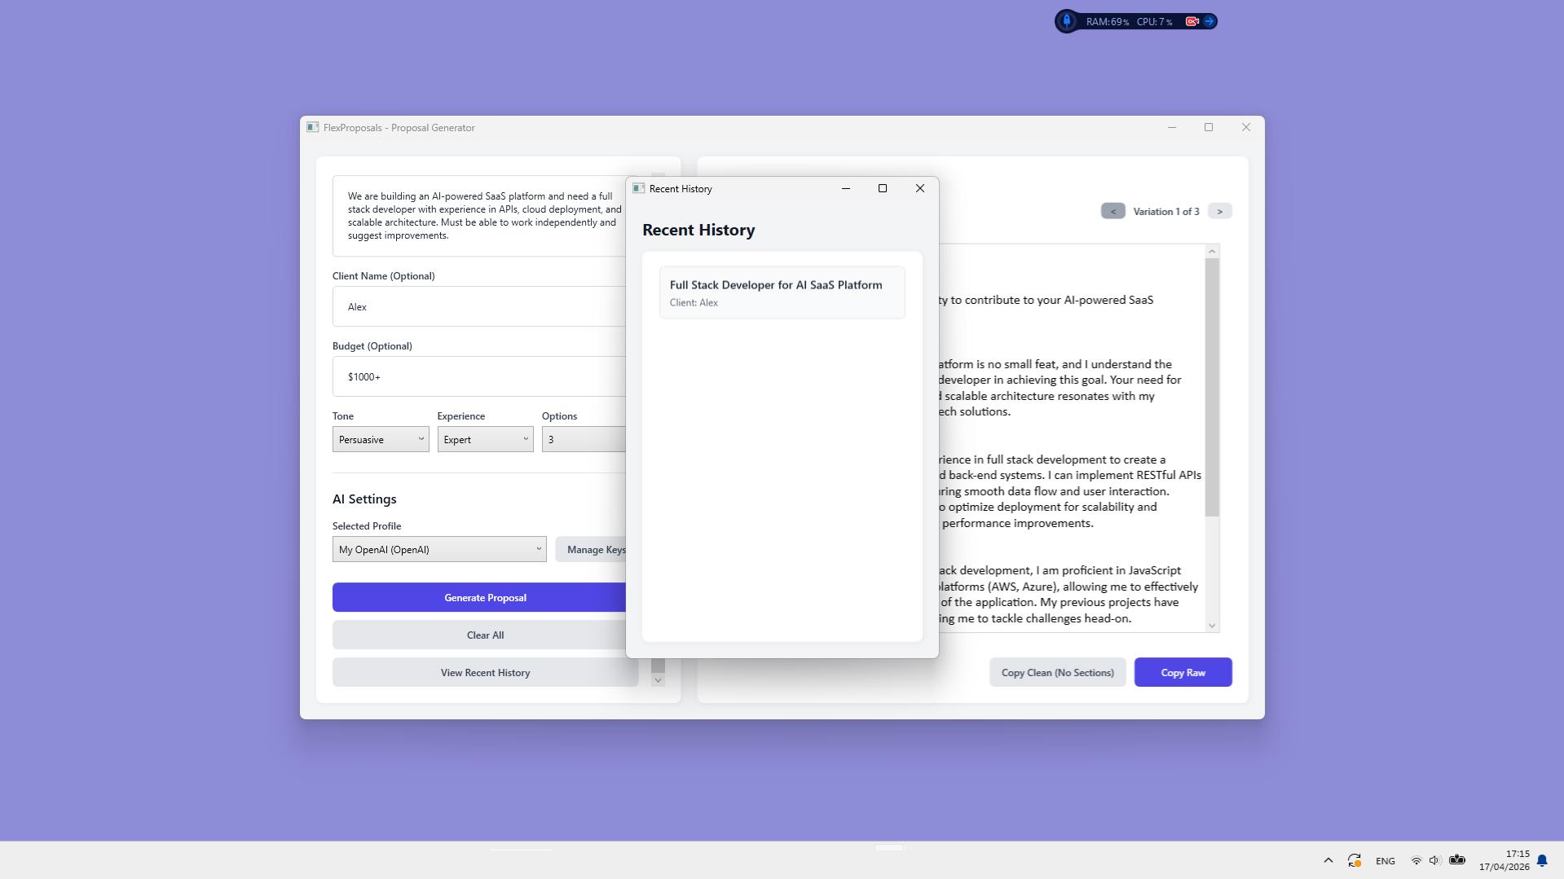Click the left panel scrollbar down arrow

pyautogui.click(x=658, y=680)
